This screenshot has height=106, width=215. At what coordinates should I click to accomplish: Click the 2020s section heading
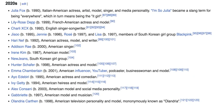(x=11, y=3)
